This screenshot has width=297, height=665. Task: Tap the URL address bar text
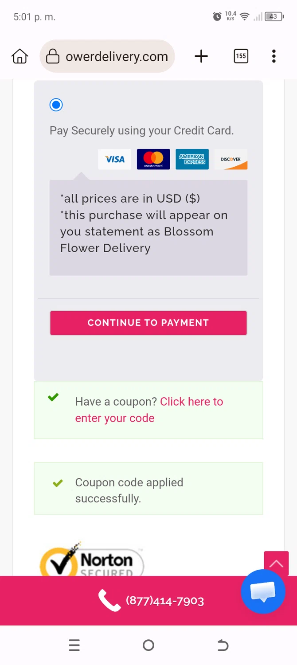pos(117,57)
